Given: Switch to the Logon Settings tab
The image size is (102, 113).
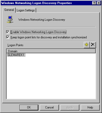Looking at the screenshot, I should 26,10.
